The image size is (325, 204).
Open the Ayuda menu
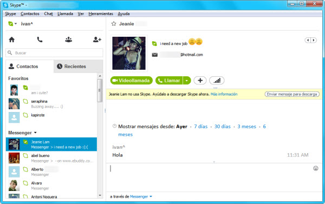(x=123, y=14)
